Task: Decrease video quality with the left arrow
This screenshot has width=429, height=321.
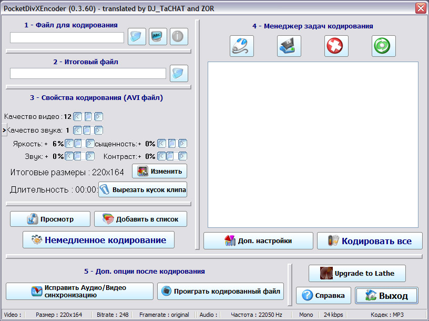Action: click(x=77, y=117)
